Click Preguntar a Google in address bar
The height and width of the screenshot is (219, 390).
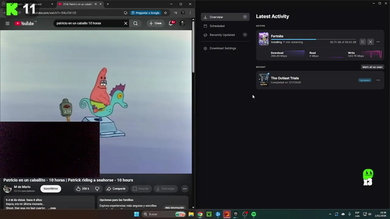[146, 13]
